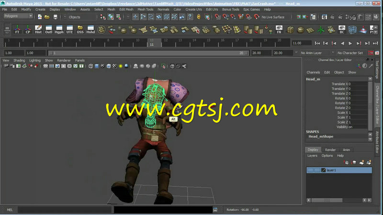
Task: Click the CP center pivot shelf button
Action: coord(28,30)
